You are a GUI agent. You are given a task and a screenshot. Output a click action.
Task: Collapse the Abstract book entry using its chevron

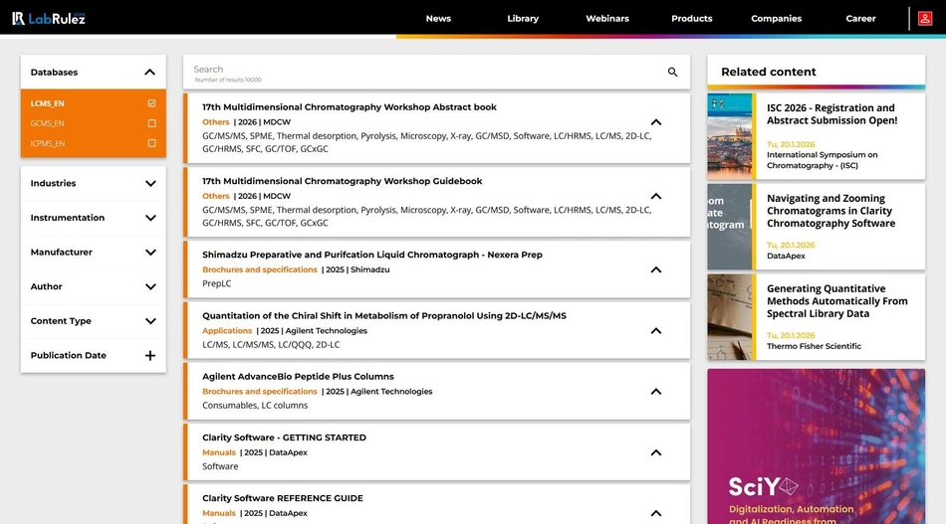655,122
